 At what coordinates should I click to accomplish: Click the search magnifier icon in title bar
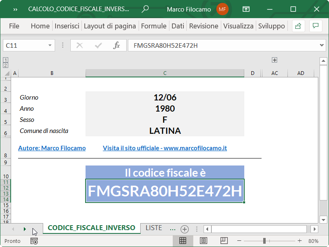coord(145,9)
